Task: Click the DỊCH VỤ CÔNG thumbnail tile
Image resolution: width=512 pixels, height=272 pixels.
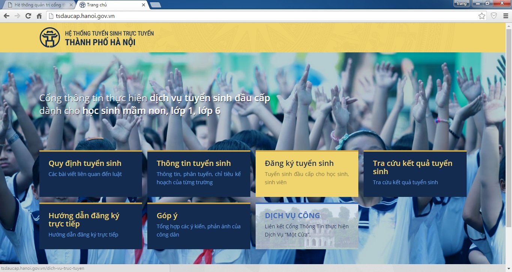Action: coord(307,226)
